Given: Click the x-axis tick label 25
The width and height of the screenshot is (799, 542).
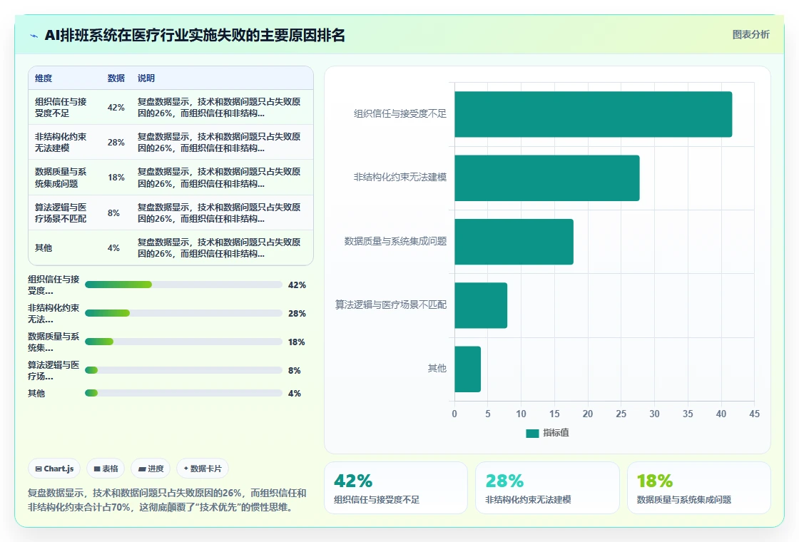Looking at the screenshot, I should pos(621,414).
